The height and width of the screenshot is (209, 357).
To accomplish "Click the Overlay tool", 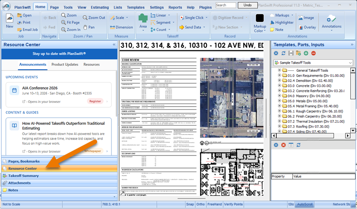I will 307,27.
